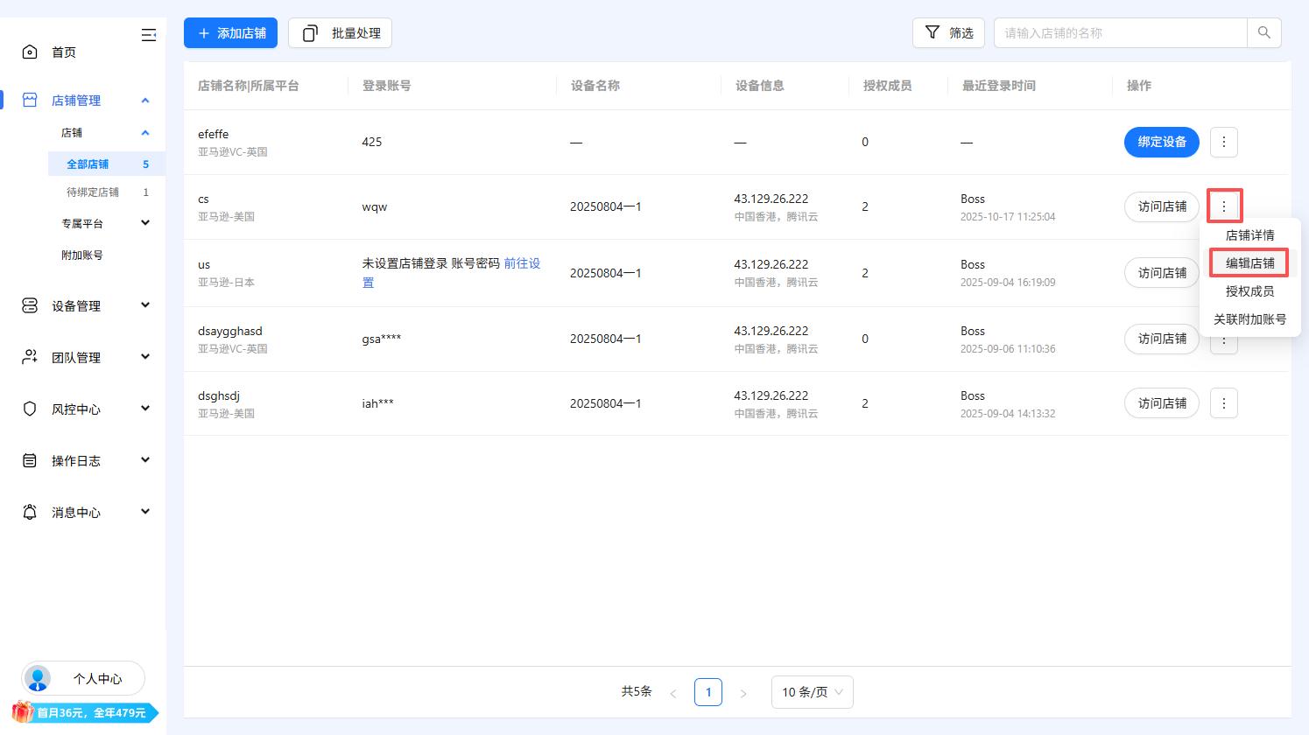Choose 授权成员 in the dropdown menu
Screen dimensions: 1309x735
(x=1249, y=291)
